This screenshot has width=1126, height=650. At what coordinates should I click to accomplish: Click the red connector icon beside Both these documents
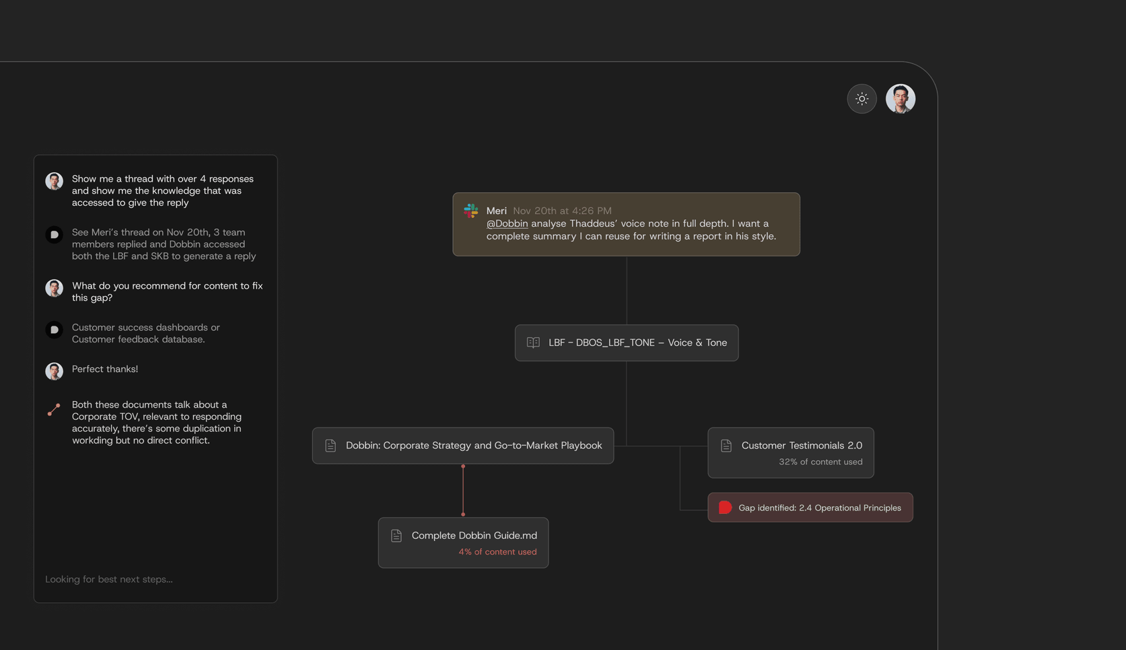pos(54,410)
